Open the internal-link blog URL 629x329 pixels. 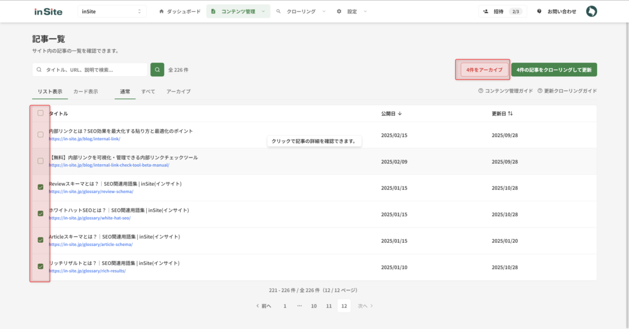(x=85, y=139)
